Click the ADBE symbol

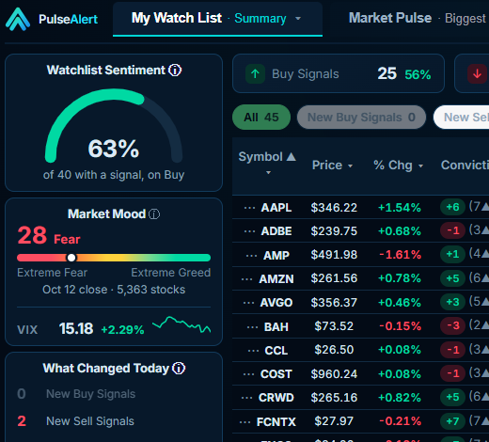(x=276, y=231)
